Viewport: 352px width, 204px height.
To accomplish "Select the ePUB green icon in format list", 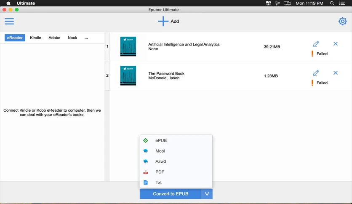I will [x=146, y=140].
